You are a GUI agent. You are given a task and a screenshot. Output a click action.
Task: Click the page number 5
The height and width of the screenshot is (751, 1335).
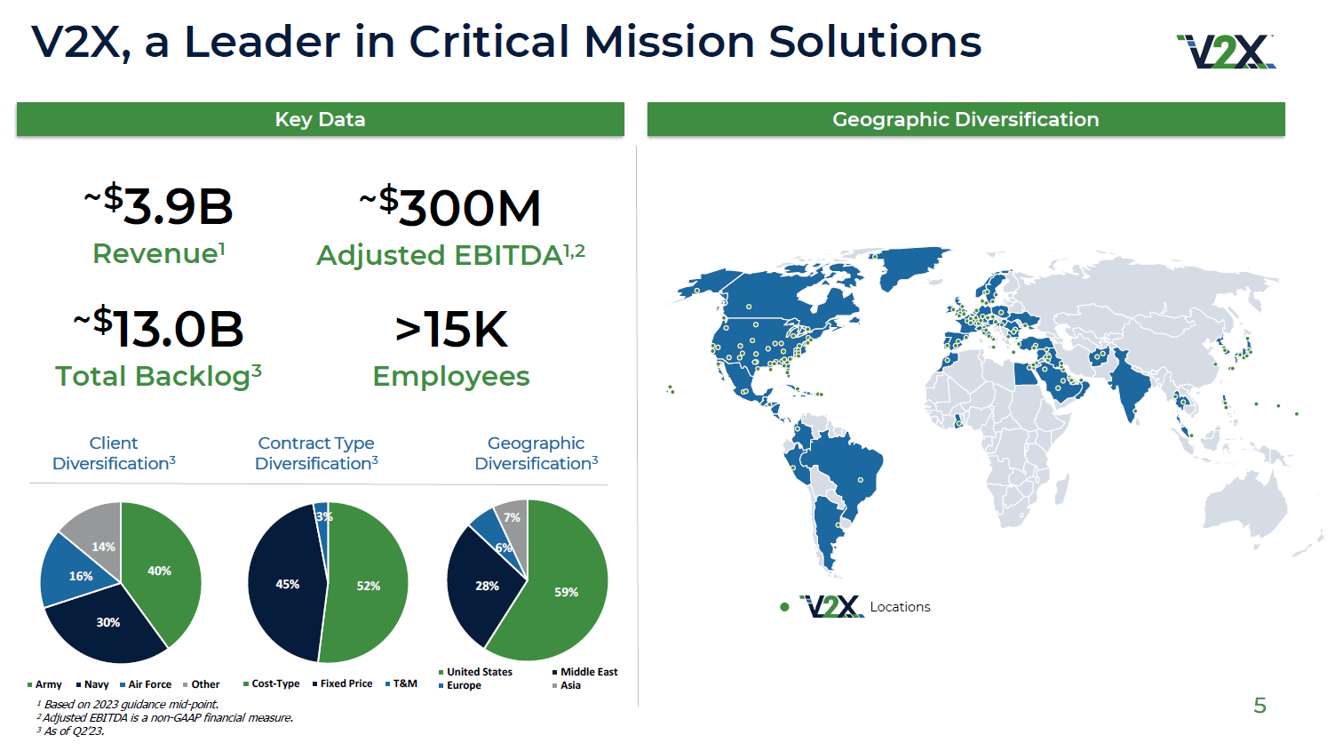1260,706
